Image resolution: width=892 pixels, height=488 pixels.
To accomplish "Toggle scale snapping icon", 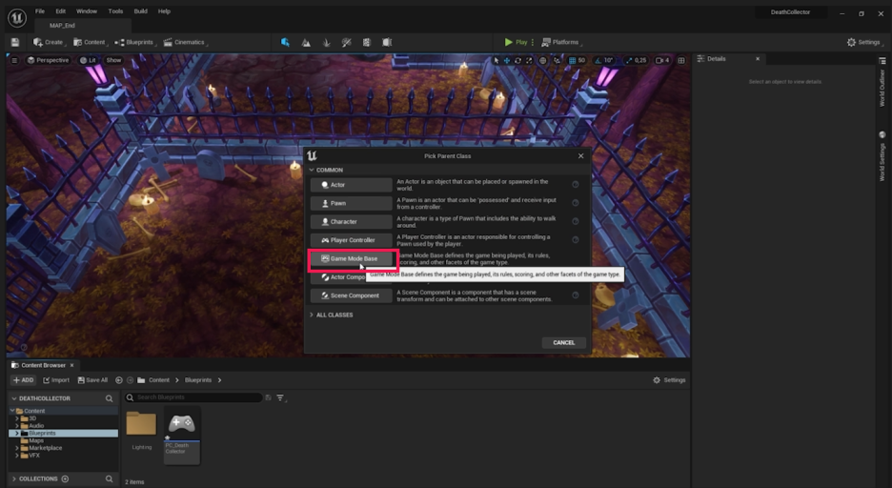I will [x=629, y=60].
